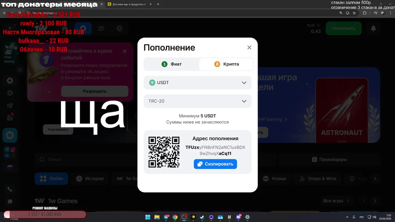Screen dimensions: 395x222
Task: Click the microphone tray icon
Action: 354,217
